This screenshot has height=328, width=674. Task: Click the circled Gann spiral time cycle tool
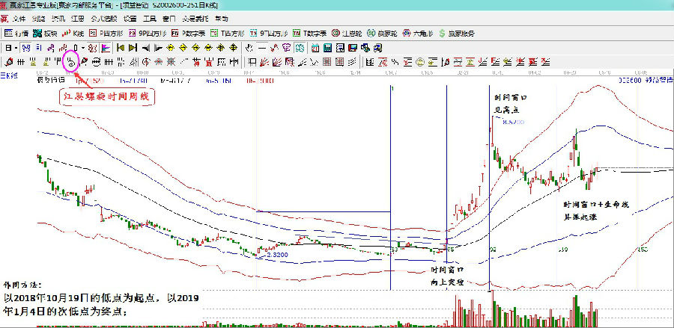tap(72, 61)
